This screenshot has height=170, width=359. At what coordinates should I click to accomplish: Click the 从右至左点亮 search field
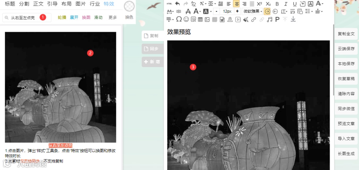tap(27, 18)
